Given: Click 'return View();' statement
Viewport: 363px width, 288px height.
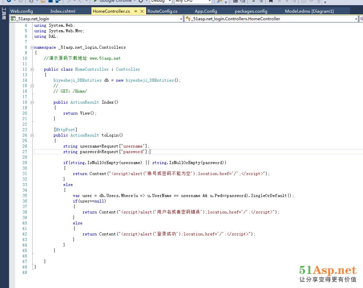Looking at the screenshot, I should [x=80, y=113].
